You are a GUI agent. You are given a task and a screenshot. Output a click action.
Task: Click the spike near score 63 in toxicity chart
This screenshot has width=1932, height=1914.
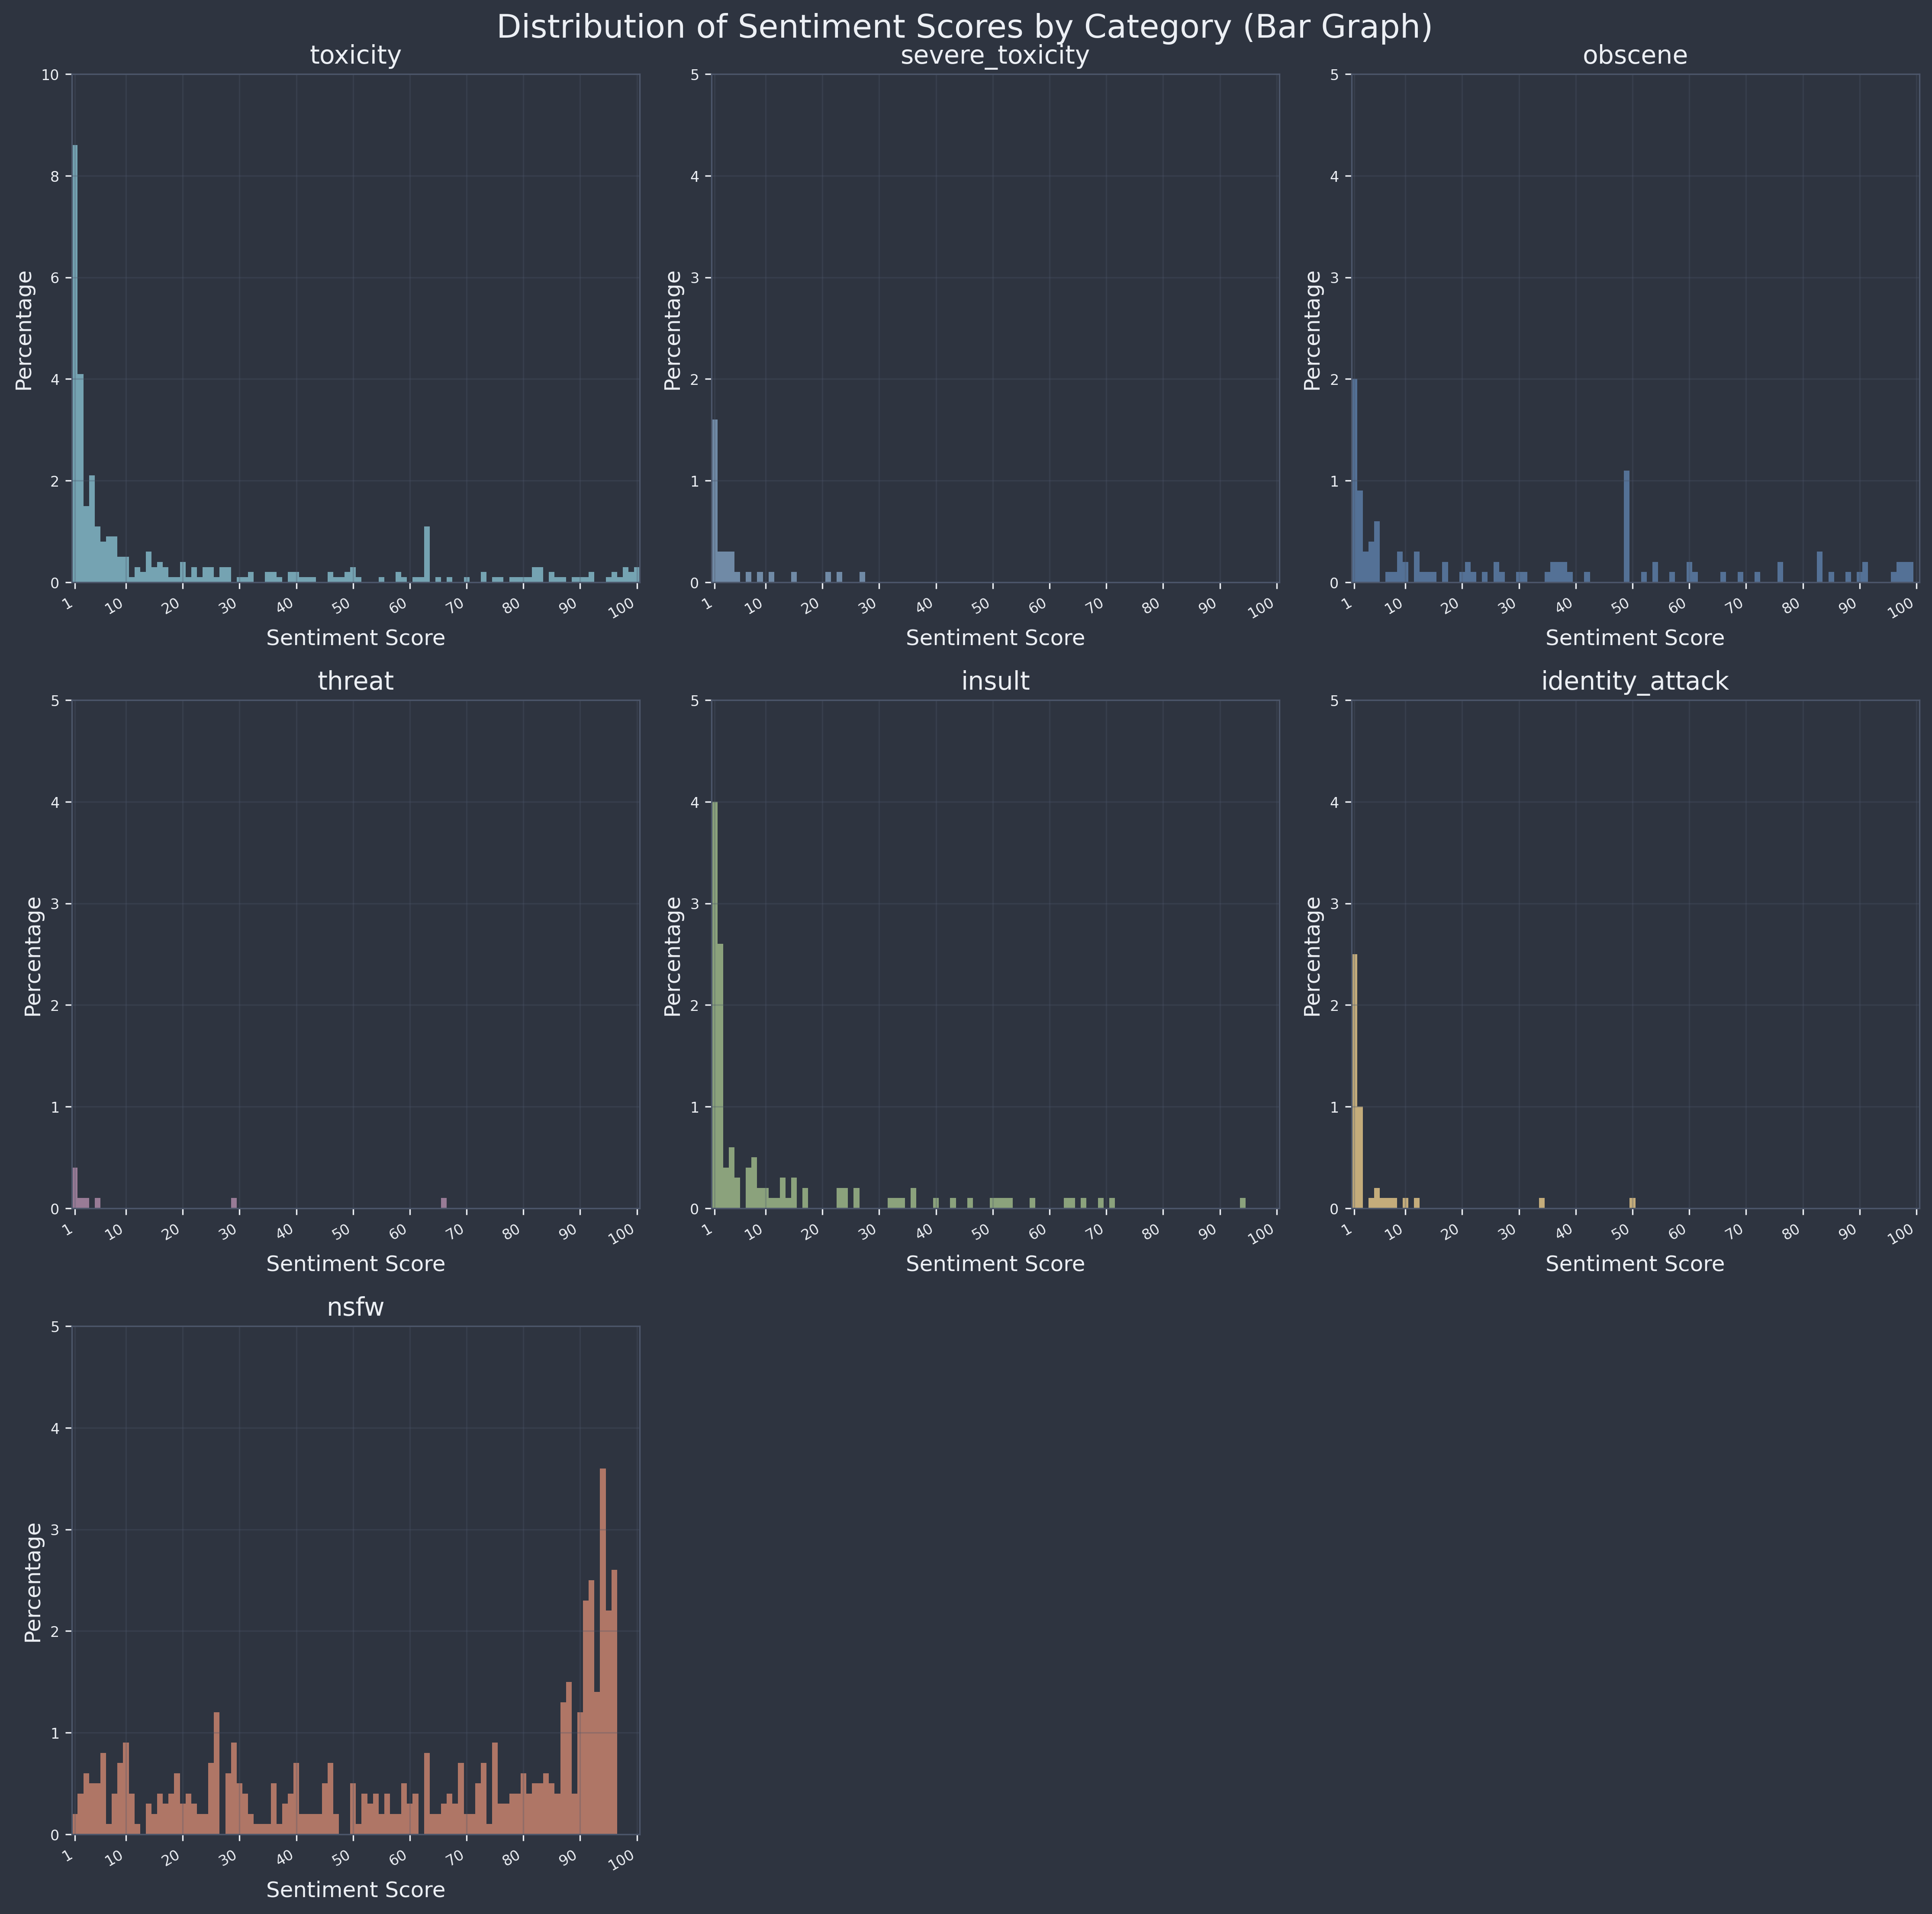click(427, 554)
